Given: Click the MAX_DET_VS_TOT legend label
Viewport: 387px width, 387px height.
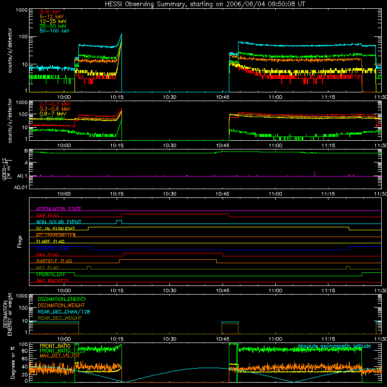Looking at the screenshot, I should [60, 356].
